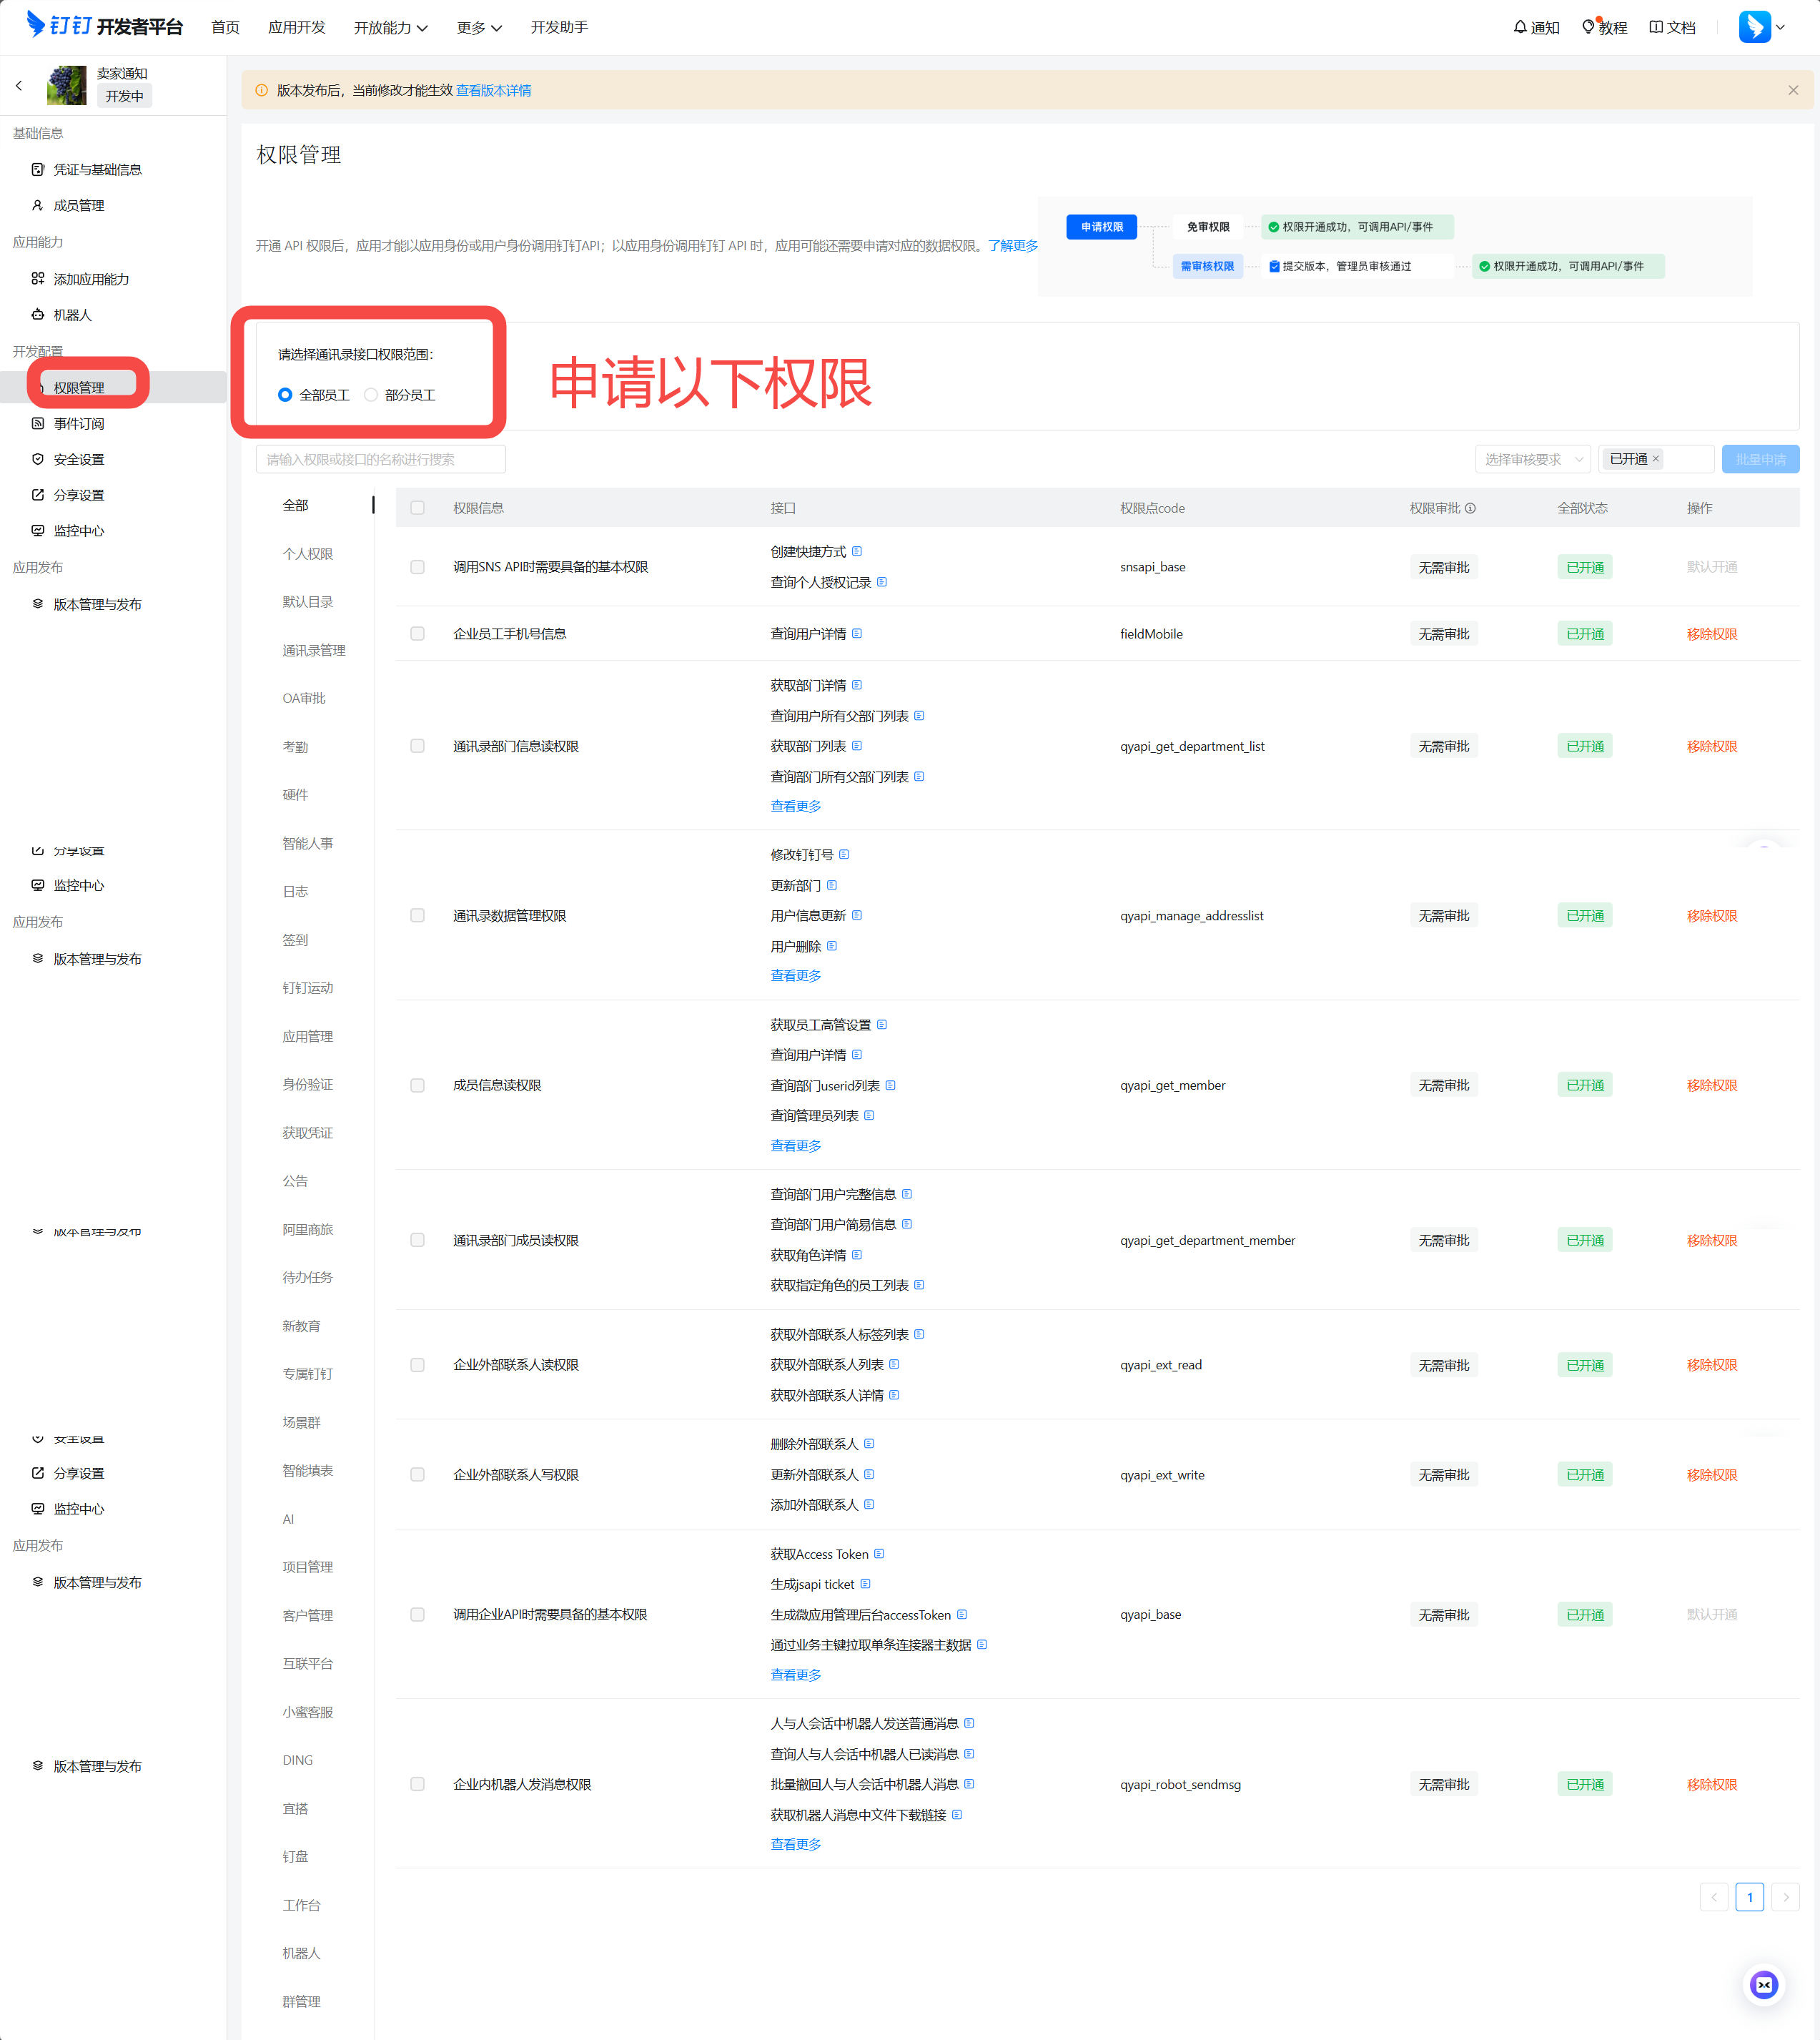Click doc icon beside 获取Access Token

(x=879, y=1554)
